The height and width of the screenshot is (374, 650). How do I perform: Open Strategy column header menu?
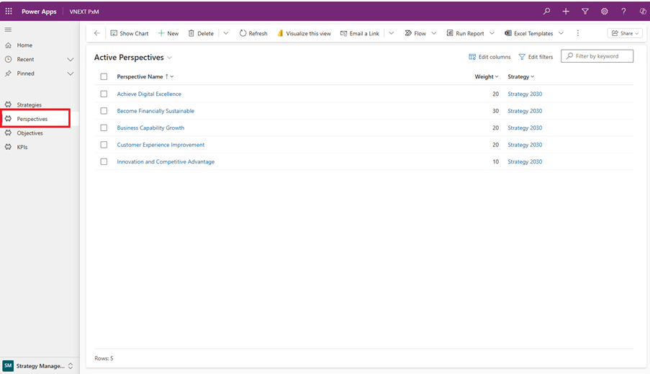(521, 77)
